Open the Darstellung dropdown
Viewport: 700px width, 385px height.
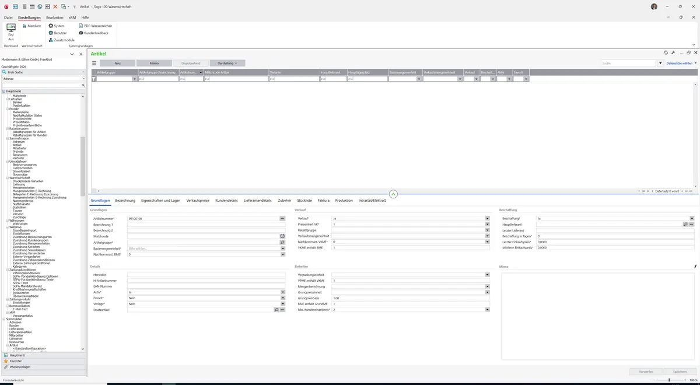[x=228, y=63]
